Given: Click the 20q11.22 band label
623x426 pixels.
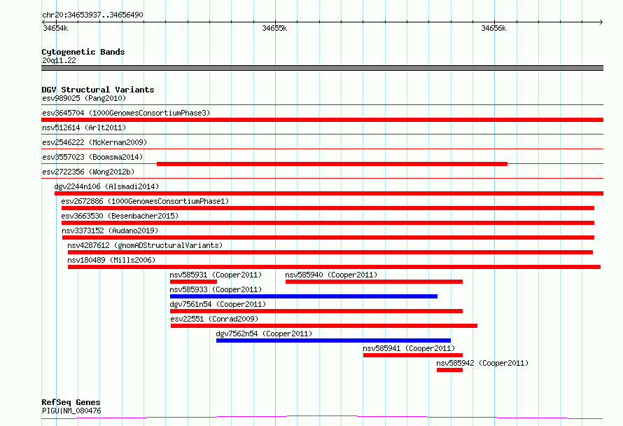Looking at the screenshot, I should click(x=59, y=60).
